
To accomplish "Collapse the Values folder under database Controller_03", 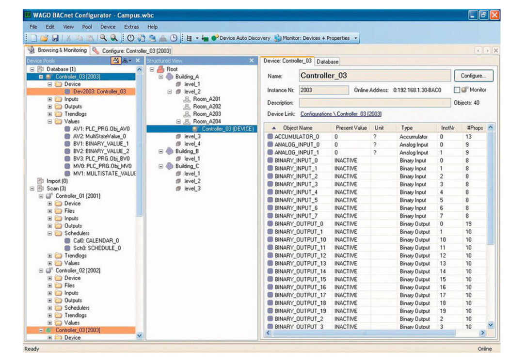I will click(50, 121).
